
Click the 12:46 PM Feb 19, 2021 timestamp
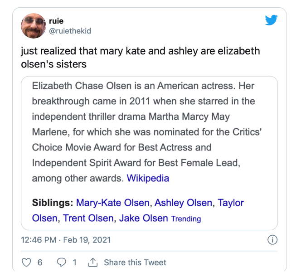[66, 240]
